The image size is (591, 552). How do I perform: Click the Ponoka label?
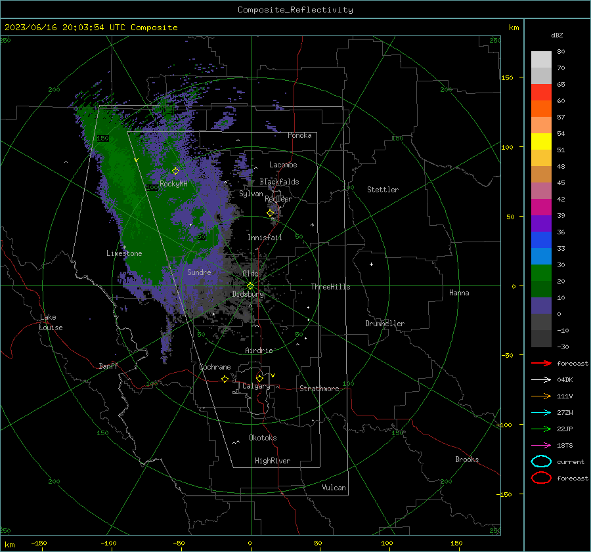point(299,136)
